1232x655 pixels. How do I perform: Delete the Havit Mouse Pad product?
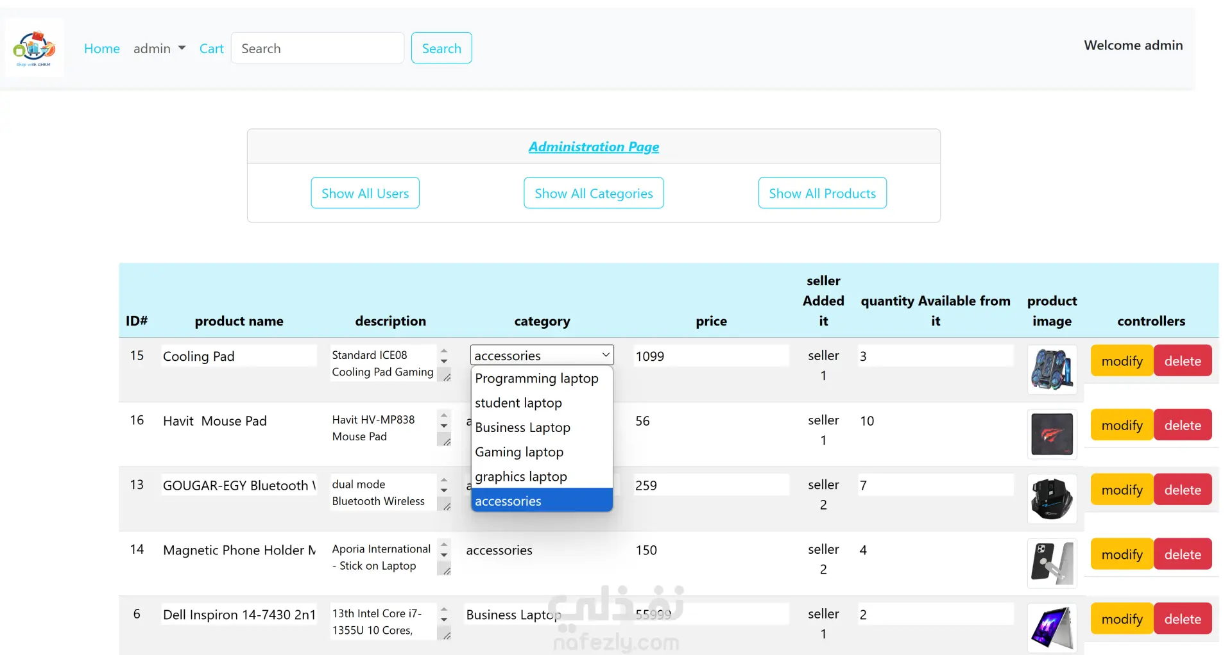point(1183,425)
